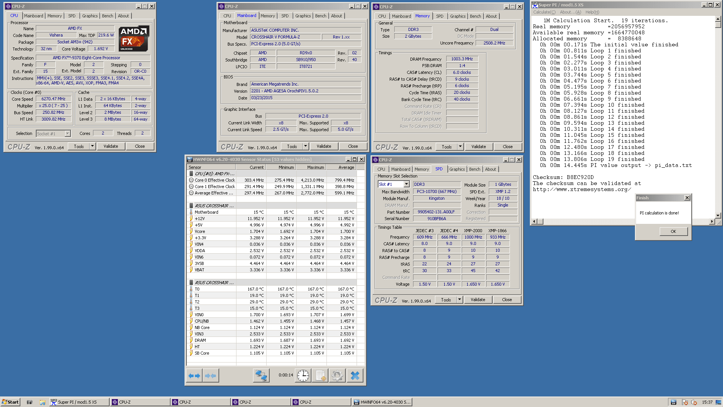Open the Mainboard tab in the CPU-Z CPU window

(x=34, y=16)
